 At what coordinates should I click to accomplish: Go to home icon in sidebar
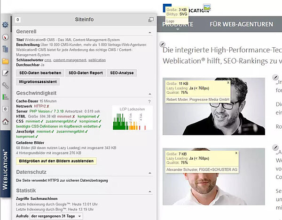[x=5, y=122]
